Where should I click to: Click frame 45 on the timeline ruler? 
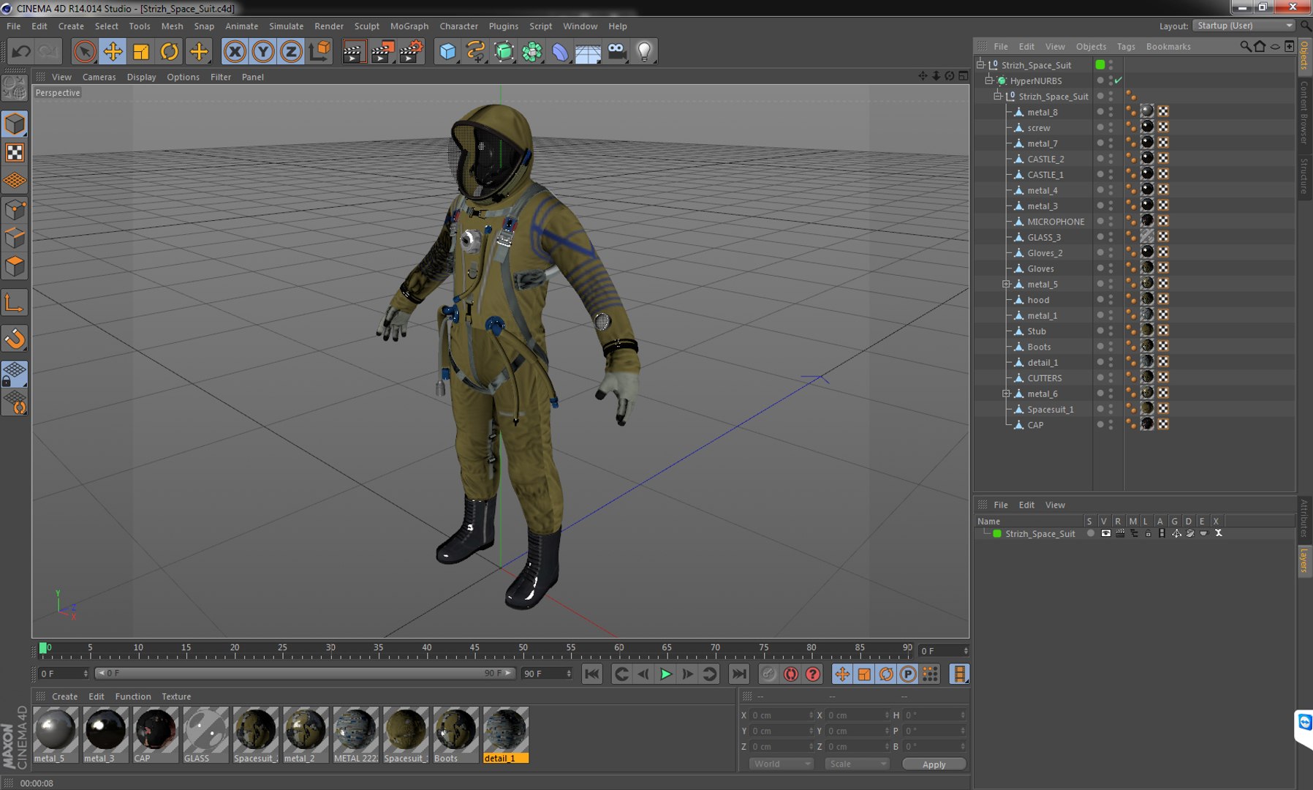click(x=475, y=648)
